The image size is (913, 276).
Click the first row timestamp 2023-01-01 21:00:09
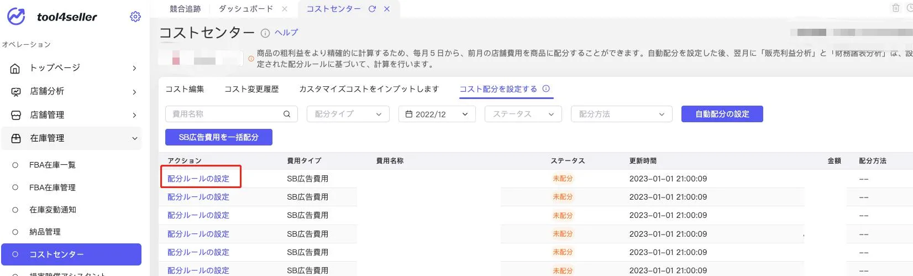pos(668,179)
